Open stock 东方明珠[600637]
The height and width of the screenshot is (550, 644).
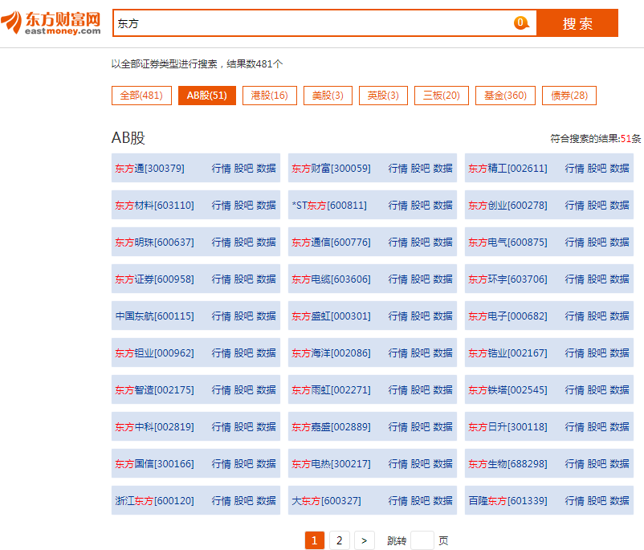[x=154, y=242]
